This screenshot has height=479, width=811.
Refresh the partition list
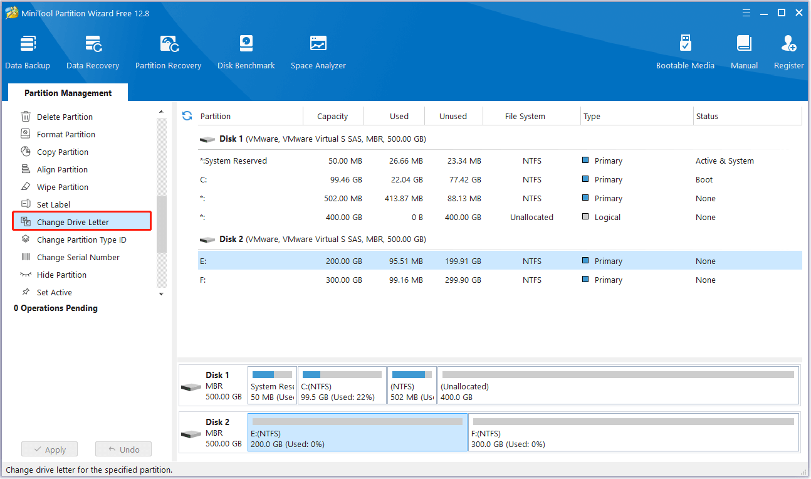point(187,116)
